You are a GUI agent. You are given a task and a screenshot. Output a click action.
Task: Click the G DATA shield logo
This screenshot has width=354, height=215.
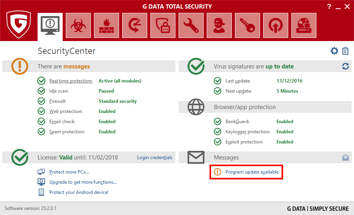click(18, 24)
